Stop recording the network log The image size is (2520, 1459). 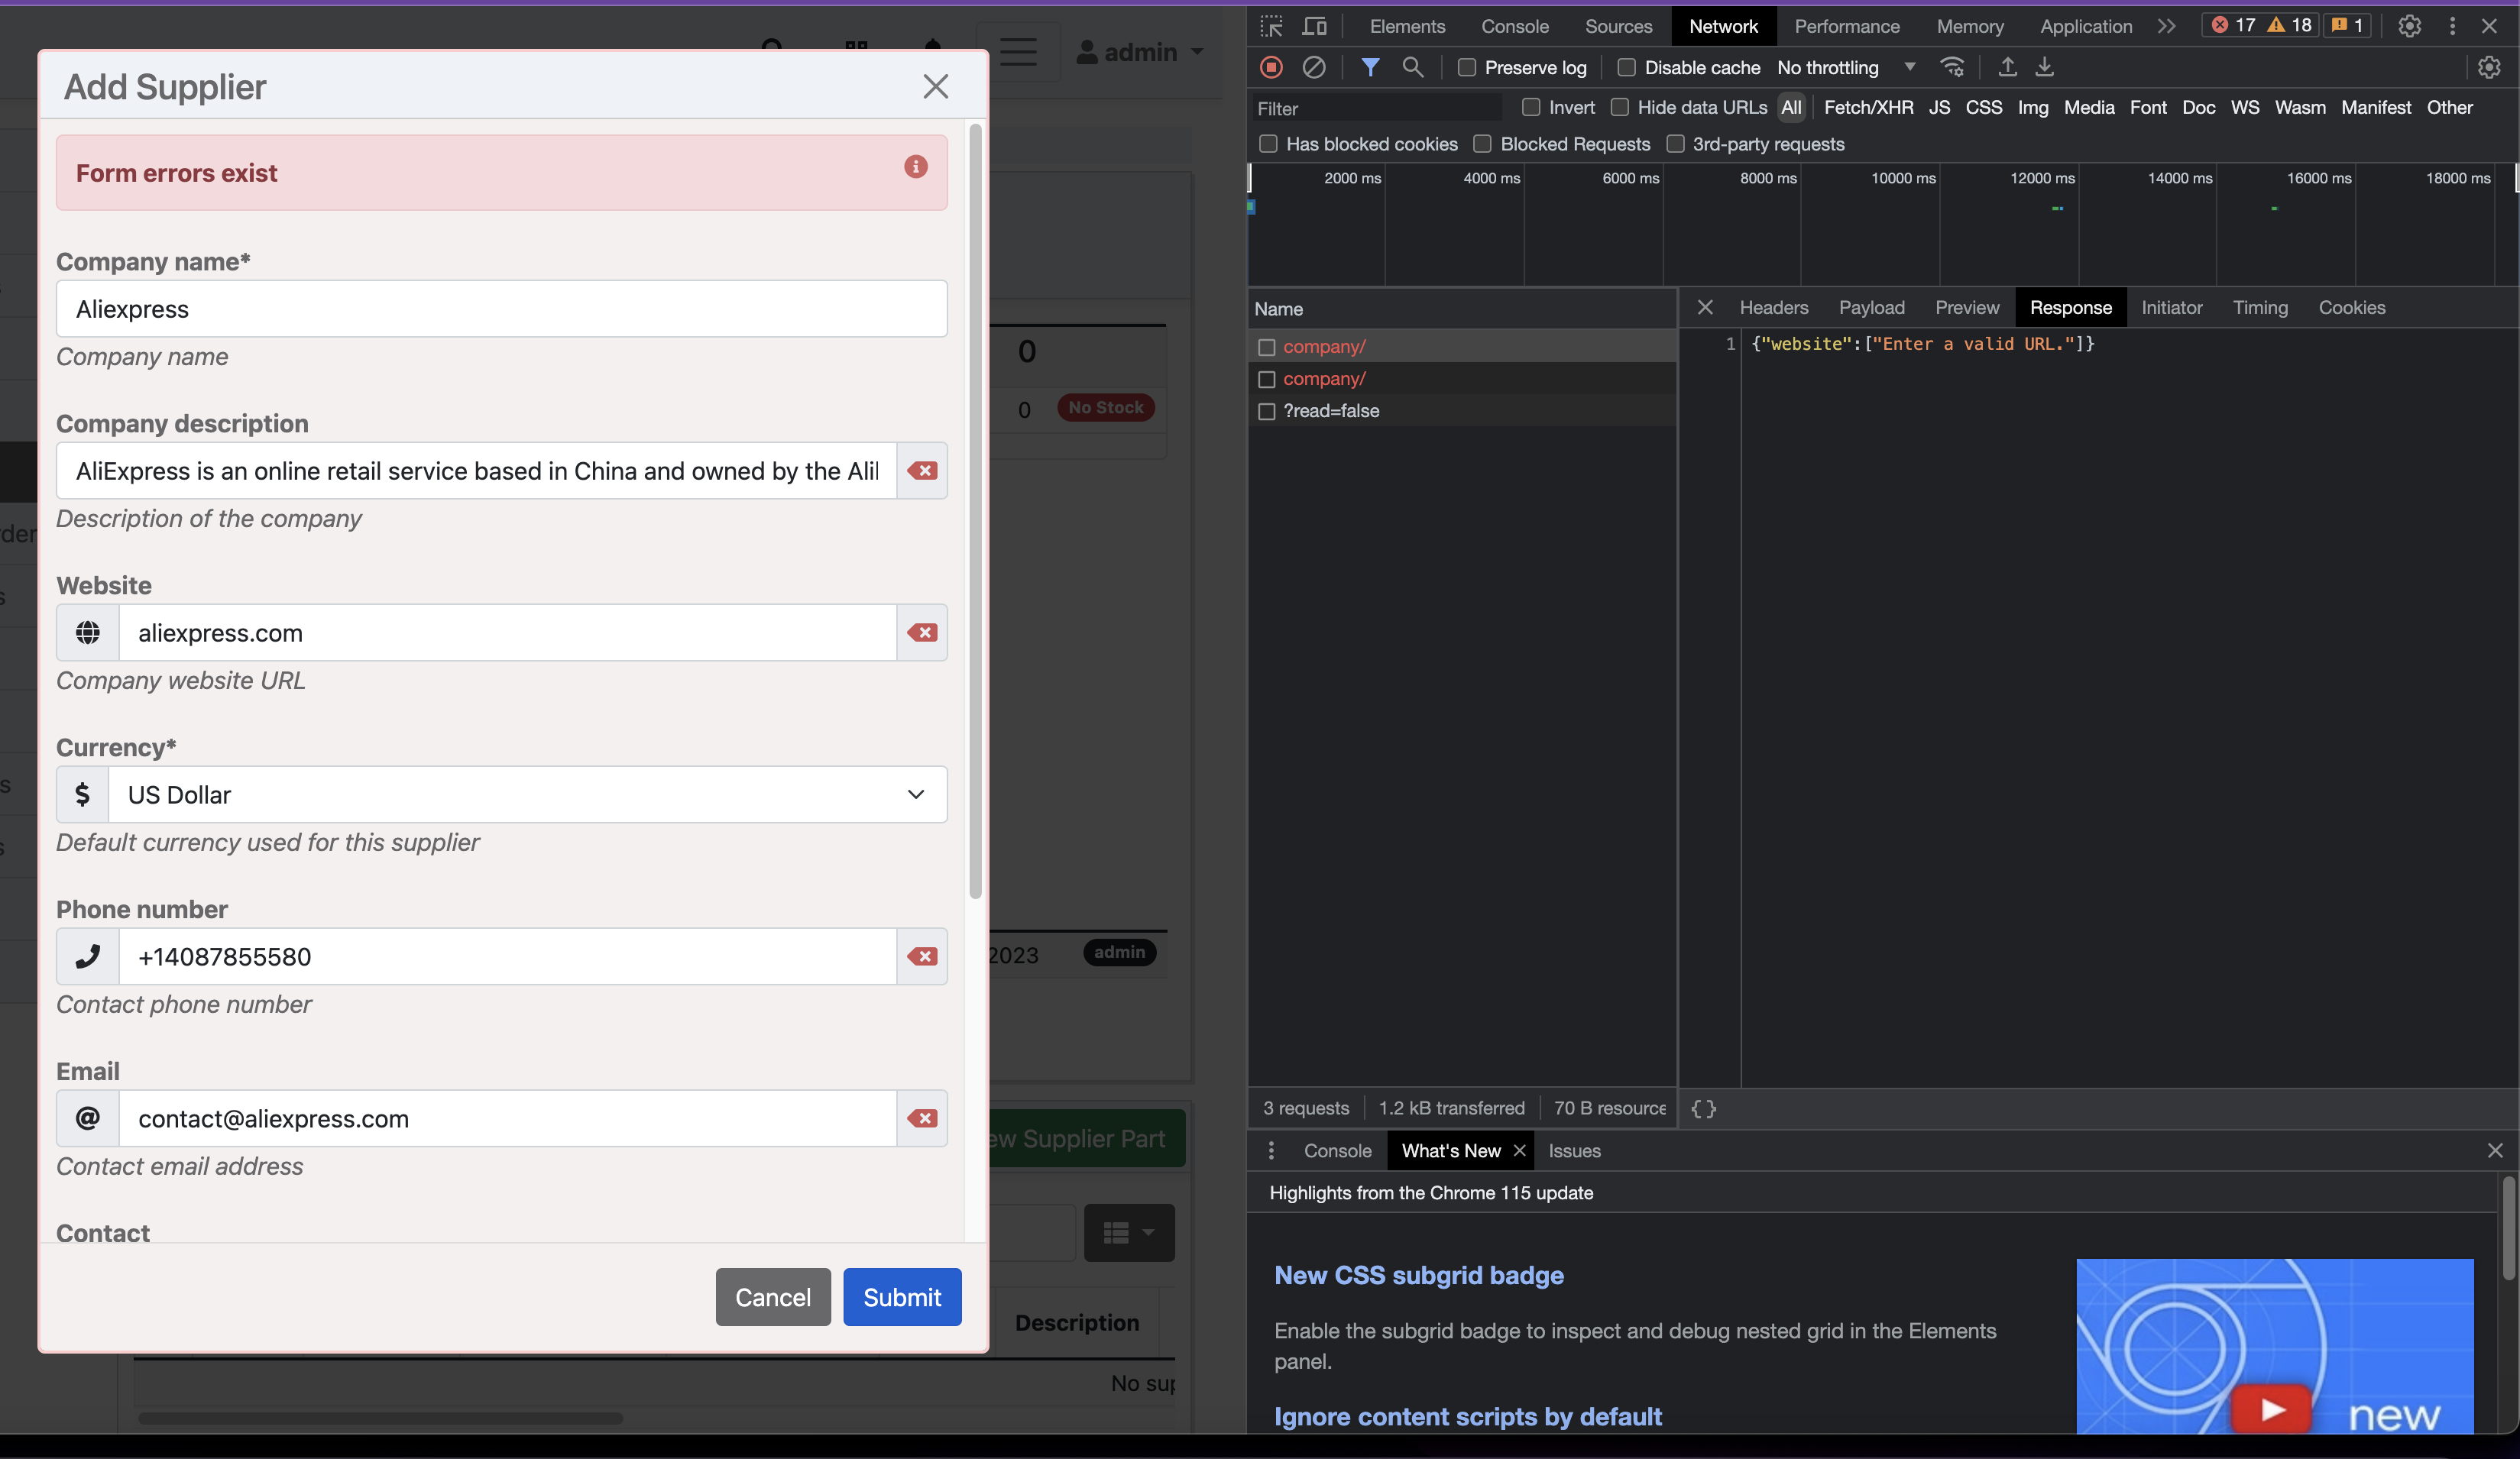(1270, 67)
